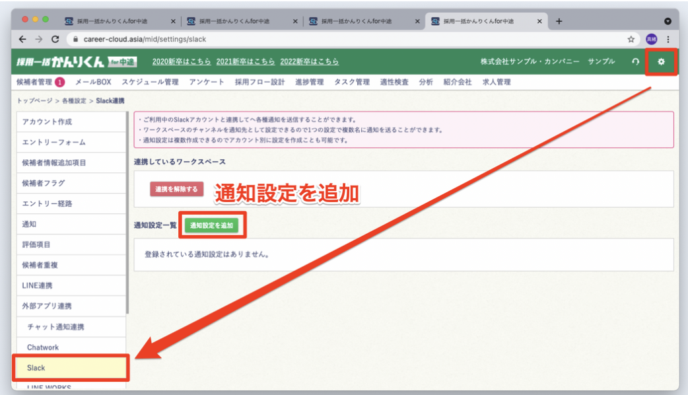Open 2021新卒はこちら link
The width and height of the screenshot is (688, 395).
[x=245, y=61]
